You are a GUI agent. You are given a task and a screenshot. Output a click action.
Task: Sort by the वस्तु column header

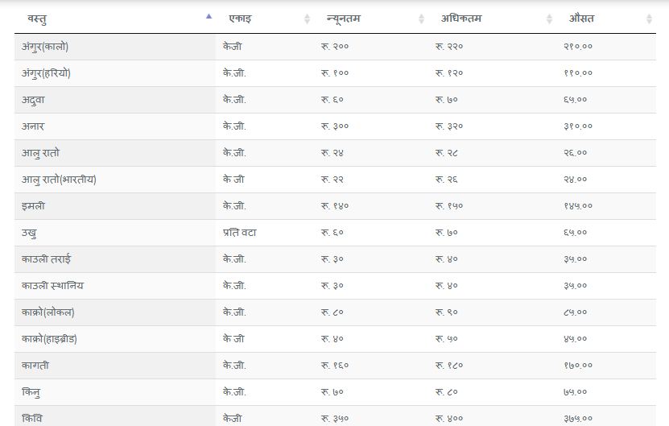tap(115, 19)
